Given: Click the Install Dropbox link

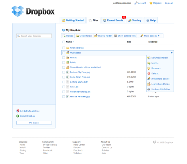Looking at the screenshot, I should (27, 116).
